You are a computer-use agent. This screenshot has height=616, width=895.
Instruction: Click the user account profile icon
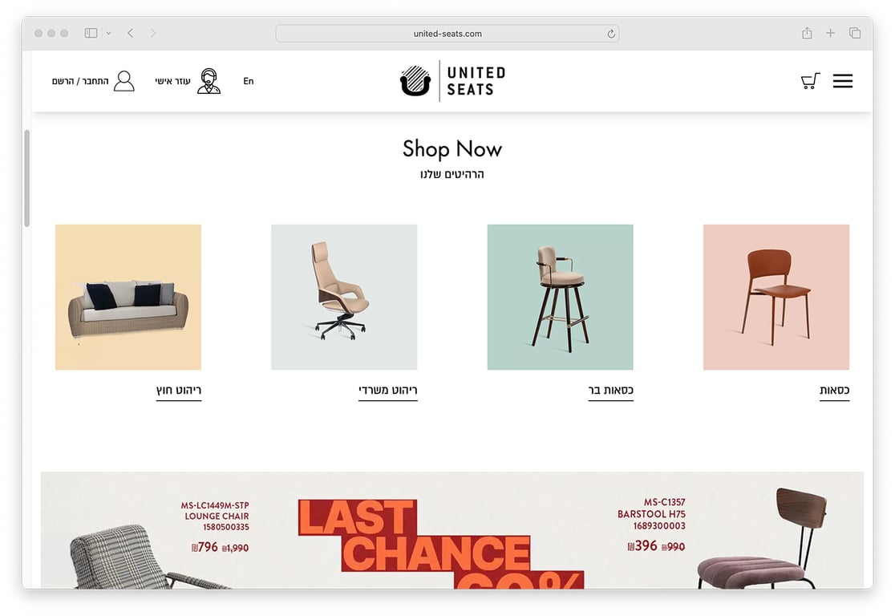click(x=124, y=81)
